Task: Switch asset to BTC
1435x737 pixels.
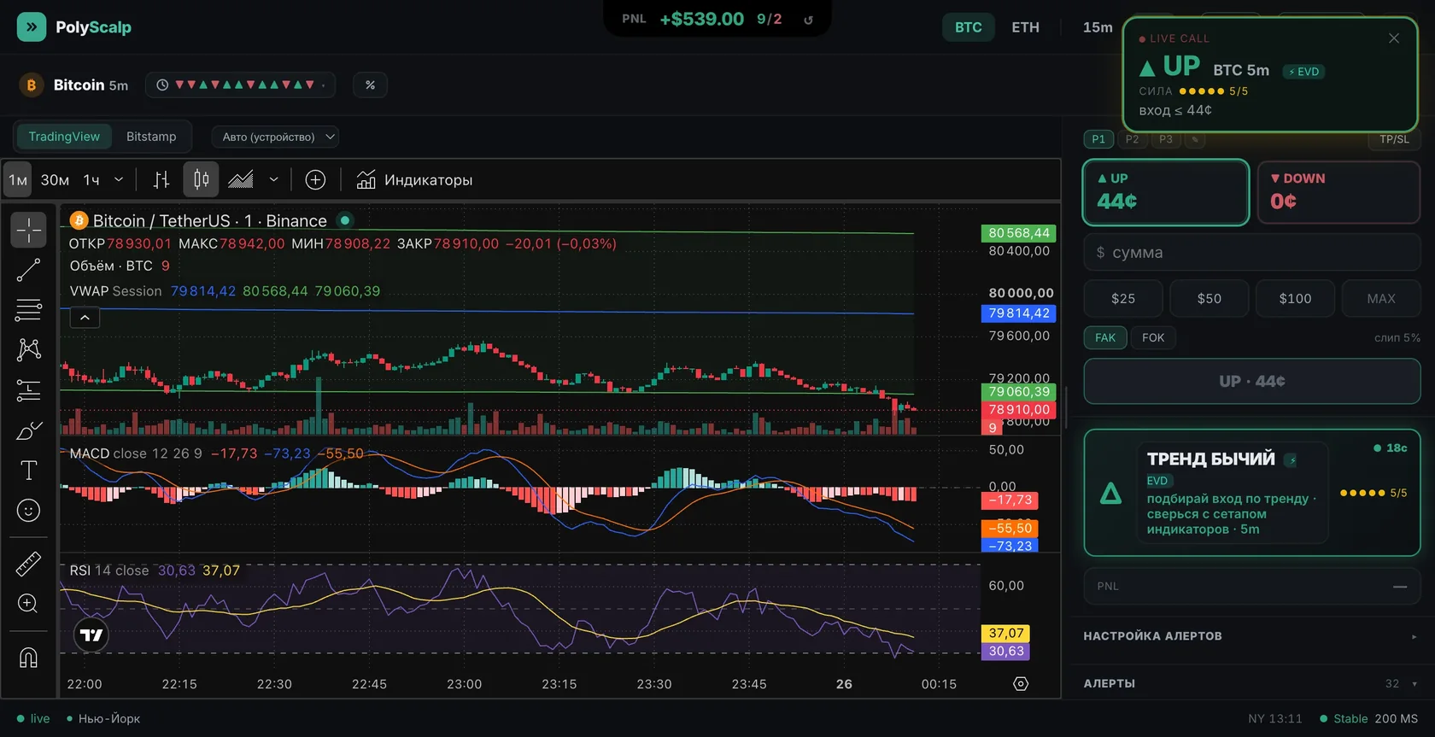Action: pos(969,27)
